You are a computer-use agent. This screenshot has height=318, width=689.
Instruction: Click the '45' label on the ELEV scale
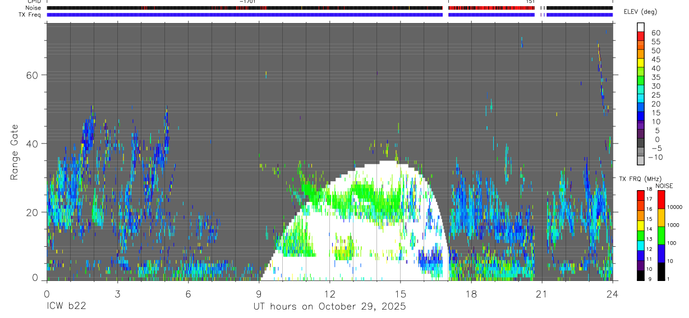655,59
